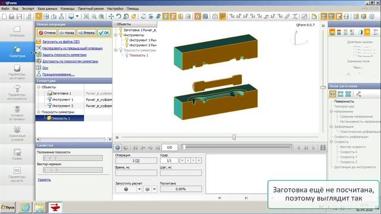Screen dimensions: 381x214
Task: Open the Граничные условия sidebar section
Action: click(17, 133)
